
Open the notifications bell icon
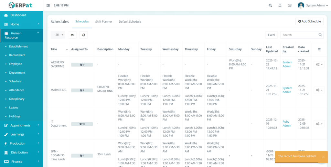[280, 5]
